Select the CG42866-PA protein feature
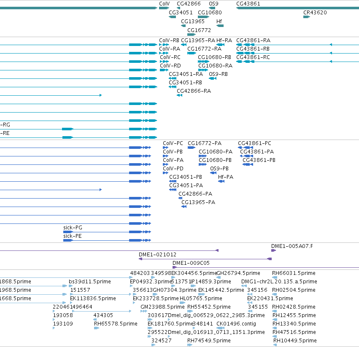This screenshot has height=347, width=359. point(181,198)
